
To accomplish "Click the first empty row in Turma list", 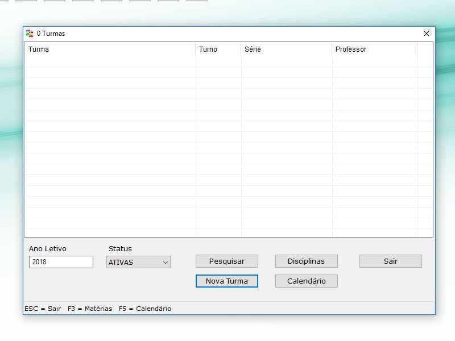I will (x=110, y=62).
